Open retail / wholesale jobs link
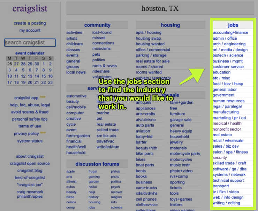Viewport: 258px width, 211px height. click(x=228, y=141)
